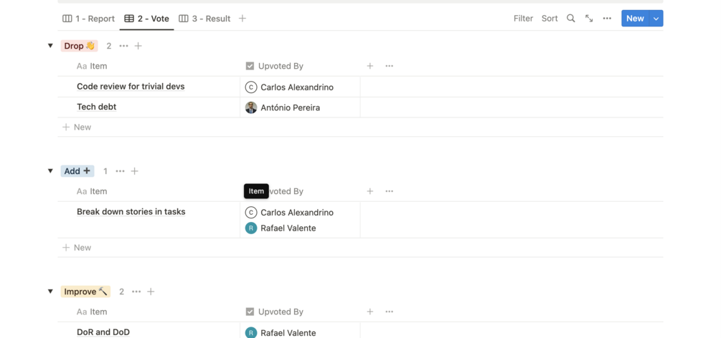Viewport: 721px width, 338px height.
Task: Open Improve group three-dot options
Action: click(136, 291)
